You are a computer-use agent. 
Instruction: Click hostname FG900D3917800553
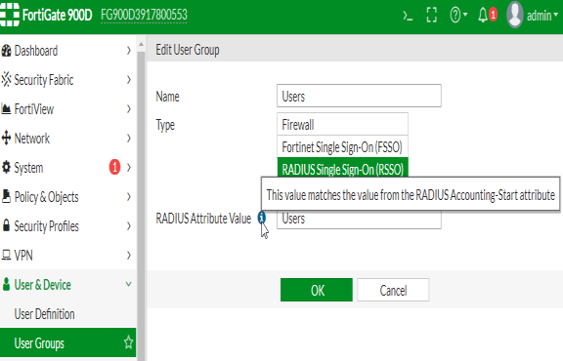[x=144, y=15]
